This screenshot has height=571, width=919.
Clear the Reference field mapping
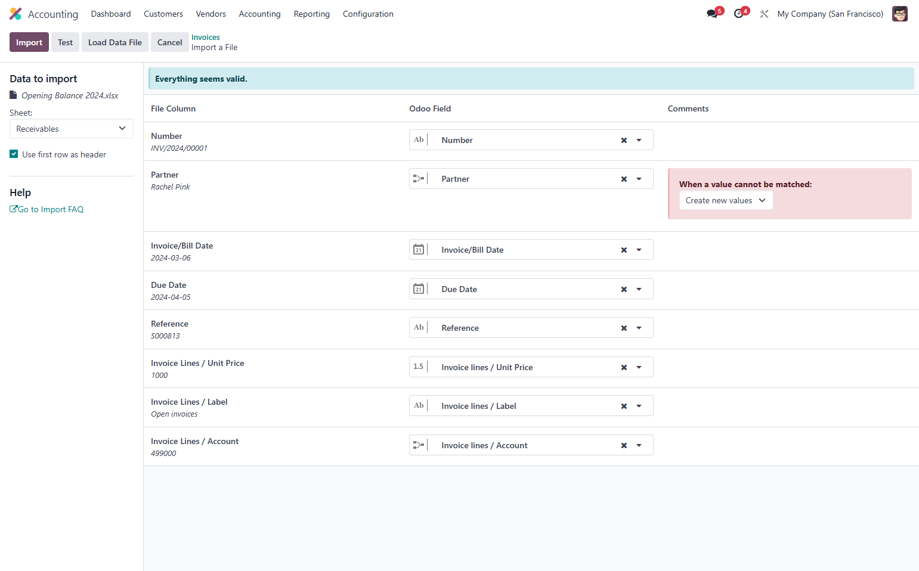pyautogui.click(x=624, y=328)
